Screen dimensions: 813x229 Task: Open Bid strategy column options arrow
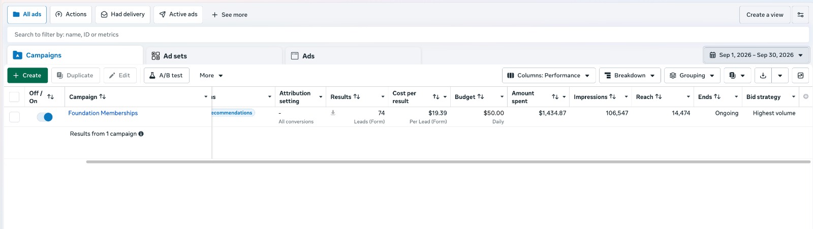(794, 96)
